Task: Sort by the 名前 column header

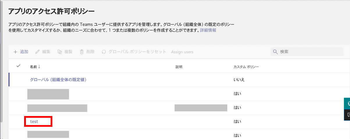Action: 35,67
